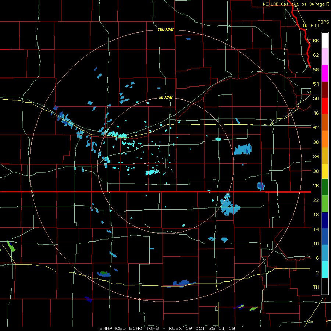Click the gold legend color swatch

(x=325, y=155)
